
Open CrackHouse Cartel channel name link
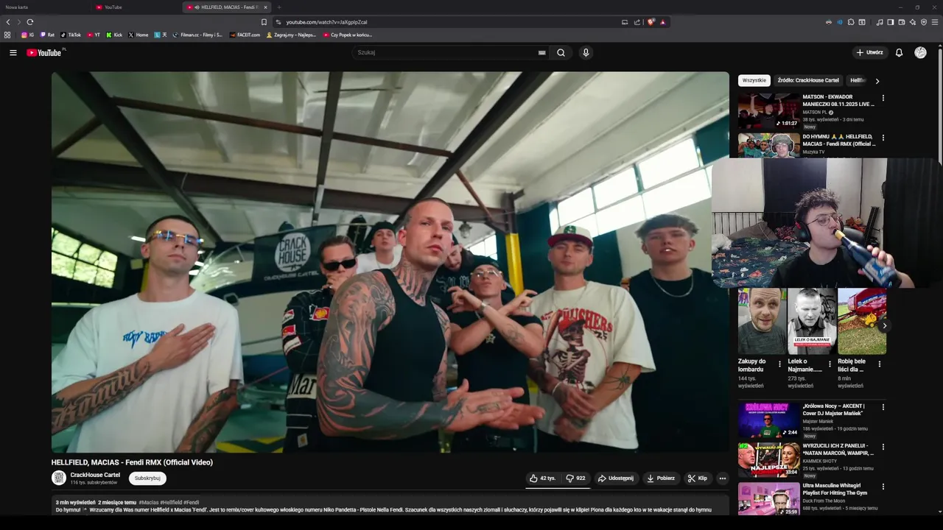pyautogui.click(x=95, y=475)
